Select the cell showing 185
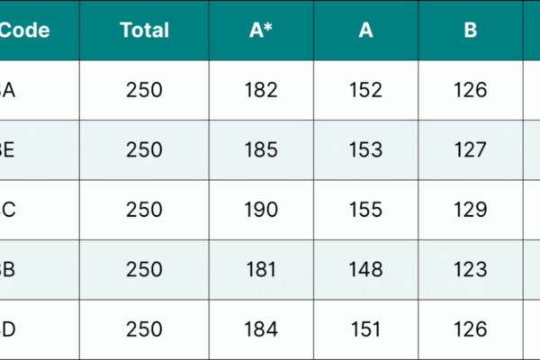This screenshot has height=360, width=540. 261,149
